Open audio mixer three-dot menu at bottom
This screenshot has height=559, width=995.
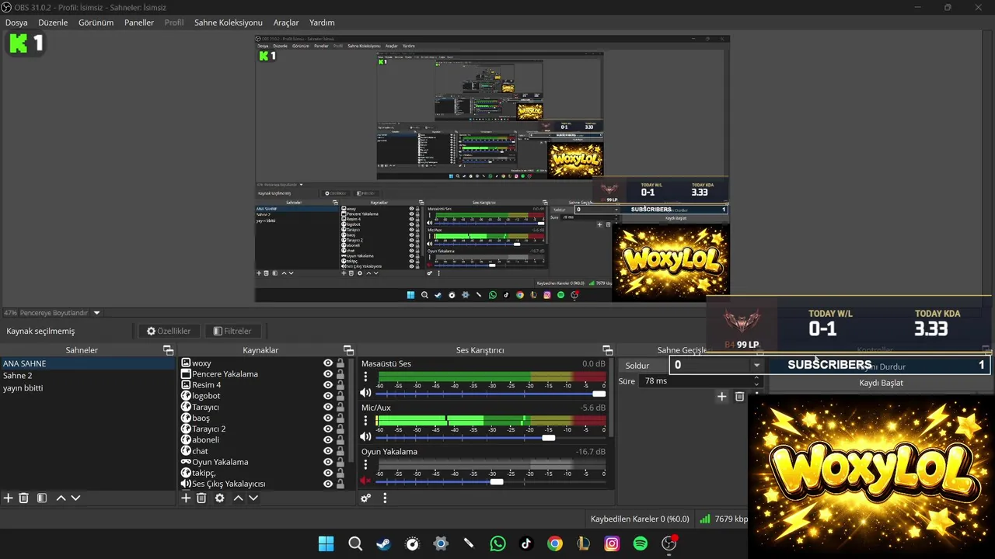coord(385,498)
